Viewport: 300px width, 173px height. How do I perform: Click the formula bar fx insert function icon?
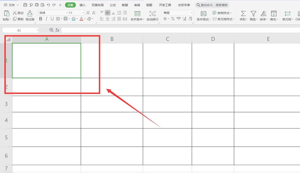coord(57,30)
